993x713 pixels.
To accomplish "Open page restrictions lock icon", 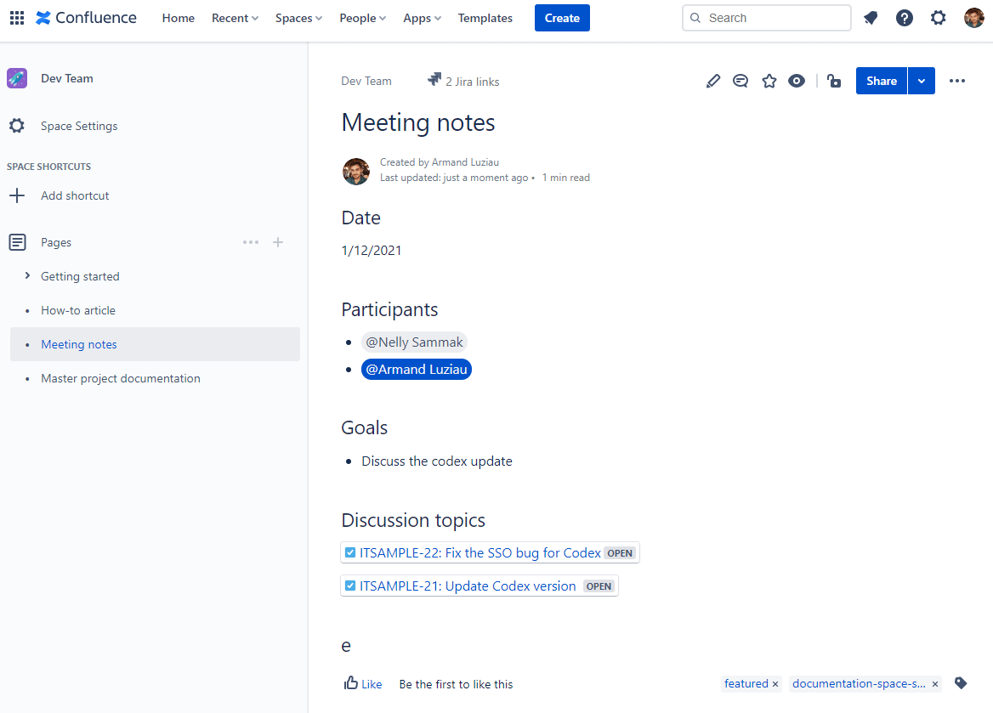I will click(834, 81).
